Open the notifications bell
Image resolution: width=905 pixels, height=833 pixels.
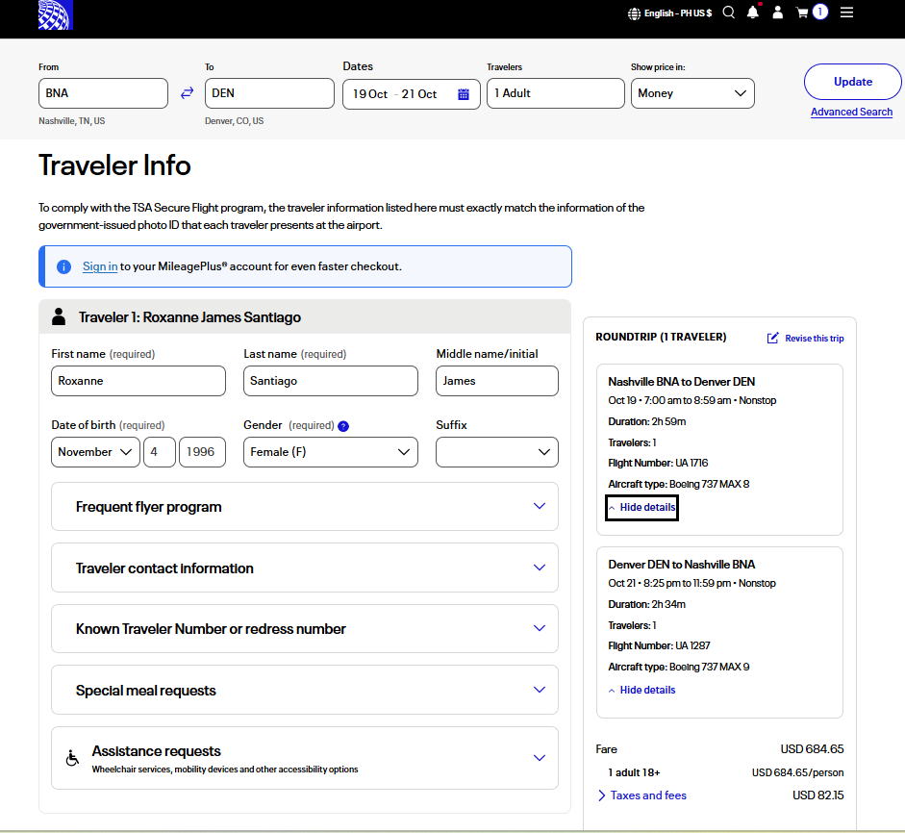(x=753, y=13)
